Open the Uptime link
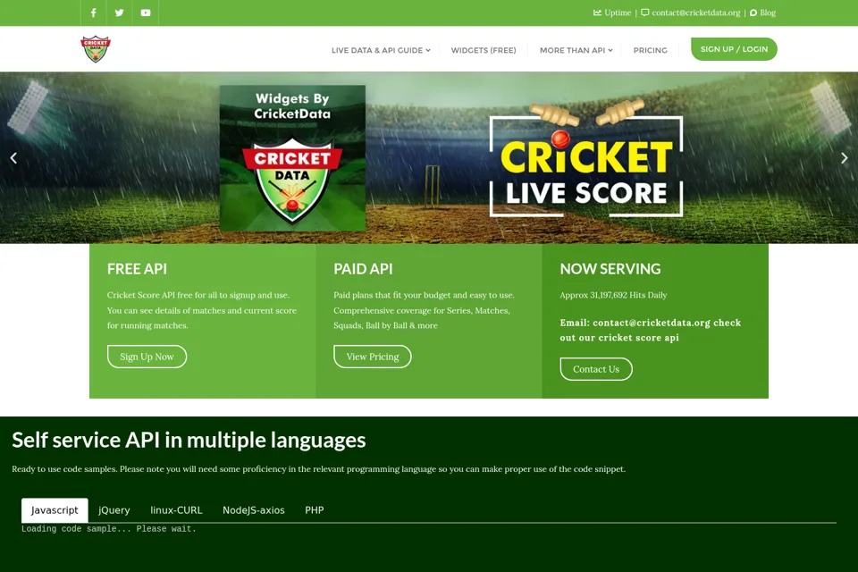Screen dimensions: 858x572 tap(618, 13)
